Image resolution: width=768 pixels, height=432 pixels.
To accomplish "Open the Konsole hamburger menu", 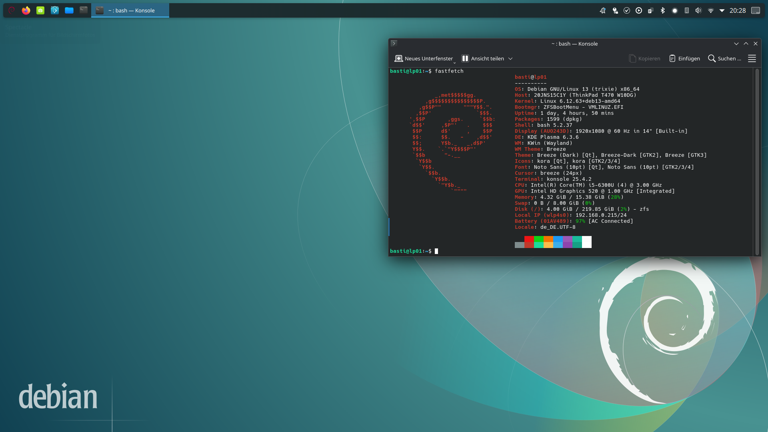I will tap(752, 58).
